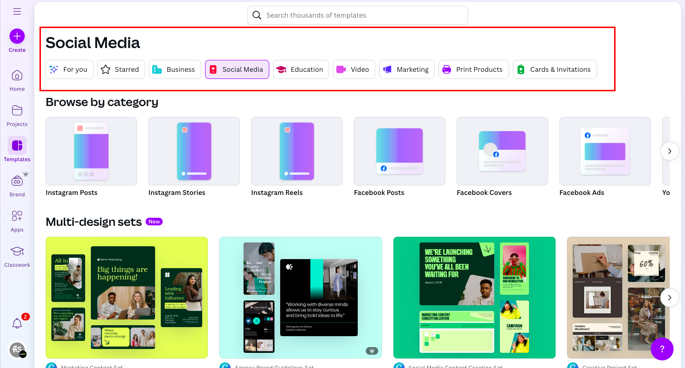Open the Facebook Covers category
Viewport: 685px width, 368px height.
click(x=502, y=151)
